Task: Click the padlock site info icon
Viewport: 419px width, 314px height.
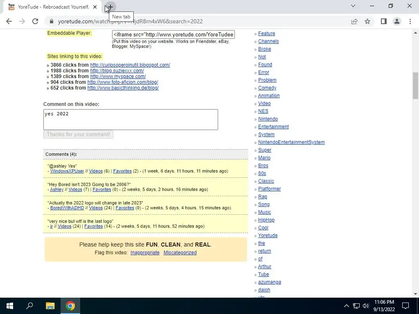Action: point(52,21)
